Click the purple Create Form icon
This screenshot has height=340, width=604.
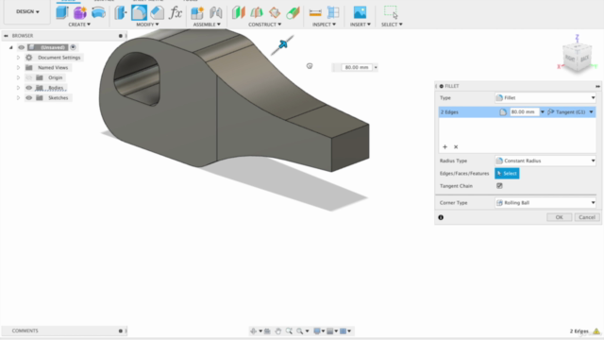pyautogui.click(x=80, y=12)
